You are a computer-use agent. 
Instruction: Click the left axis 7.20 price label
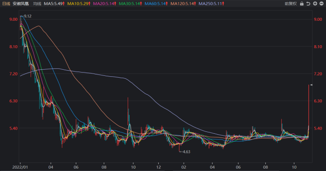click(13, 74)
